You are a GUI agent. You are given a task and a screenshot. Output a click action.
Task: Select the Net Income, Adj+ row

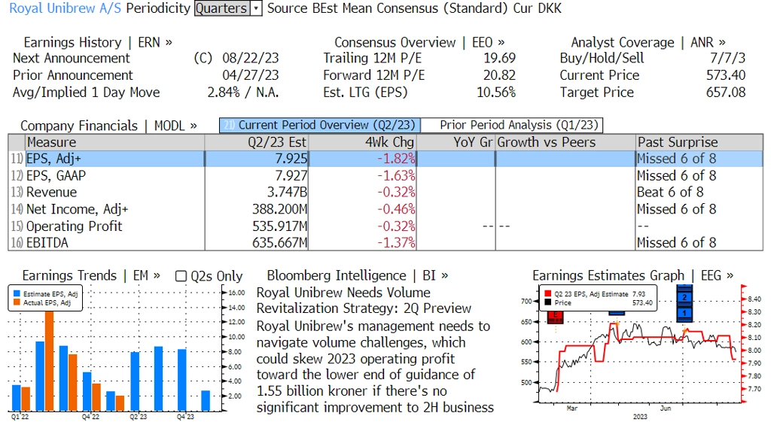[x=385, y=209]
